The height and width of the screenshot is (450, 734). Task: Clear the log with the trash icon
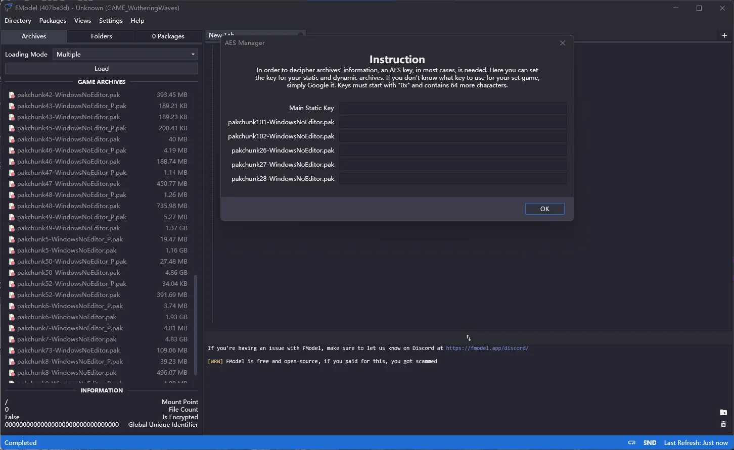click(x=723, y=424)
